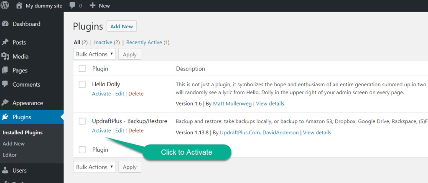Click New in the admin bar
The height and width of the screenshot is (183, 428).
[104, 6]
